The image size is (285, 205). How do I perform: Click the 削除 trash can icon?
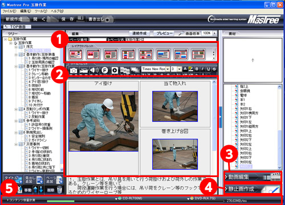coord(59,190)
